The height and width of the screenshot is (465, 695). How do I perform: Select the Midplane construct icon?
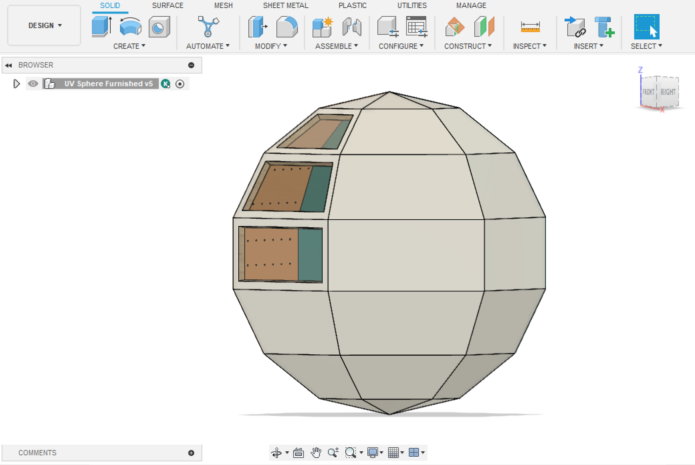click(x=484, y=27)
